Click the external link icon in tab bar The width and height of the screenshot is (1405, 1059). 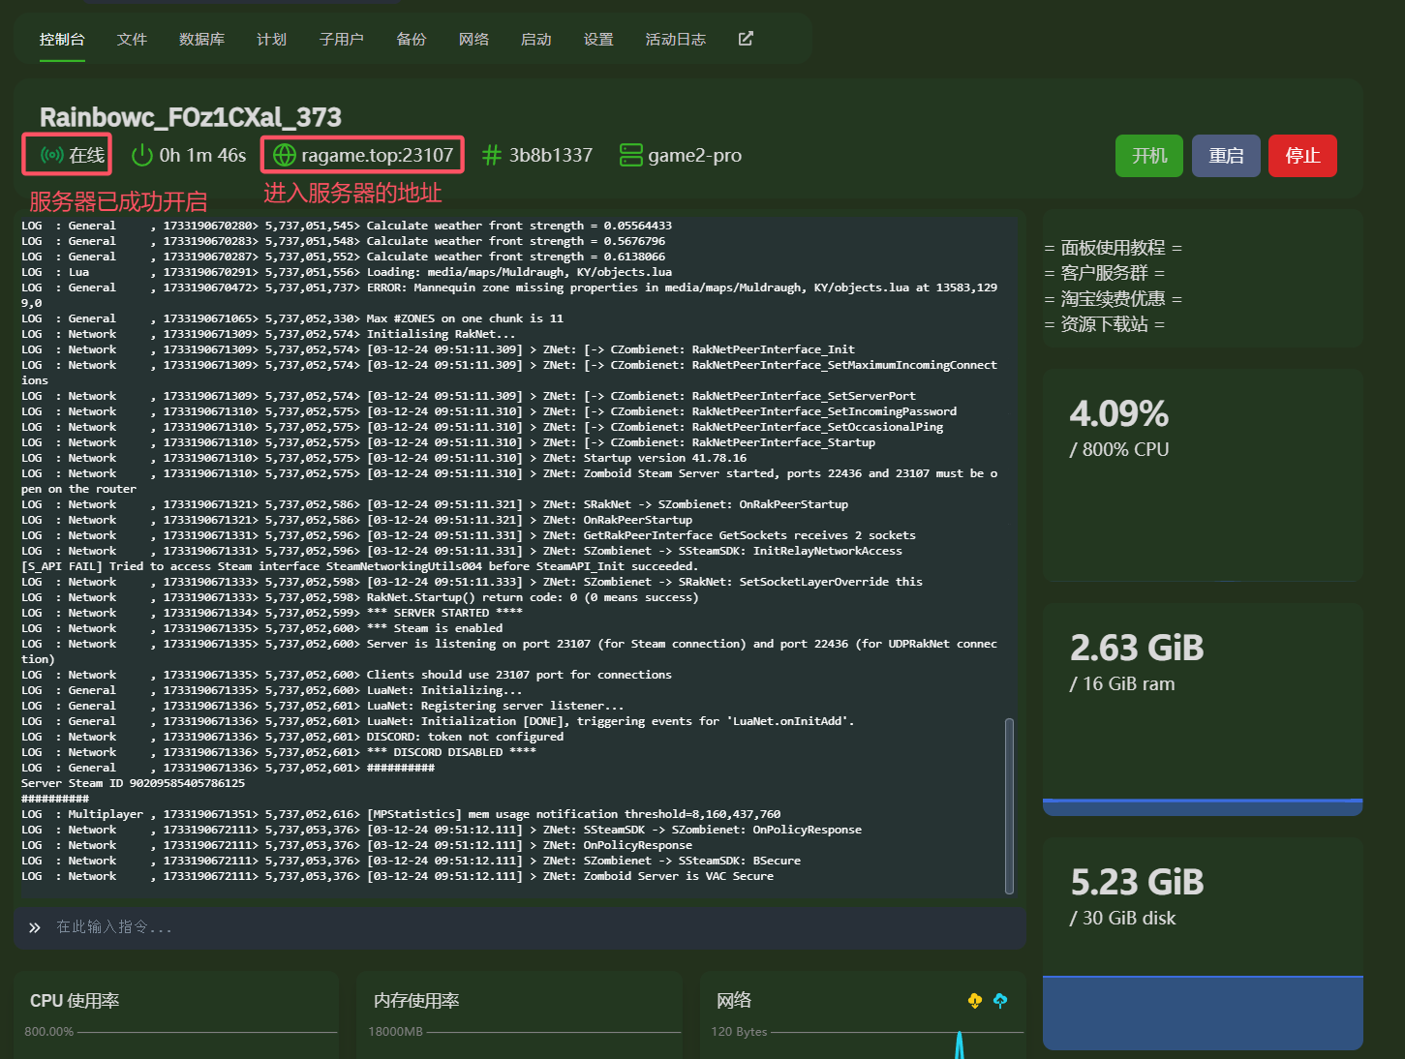(x=746, y=39)
